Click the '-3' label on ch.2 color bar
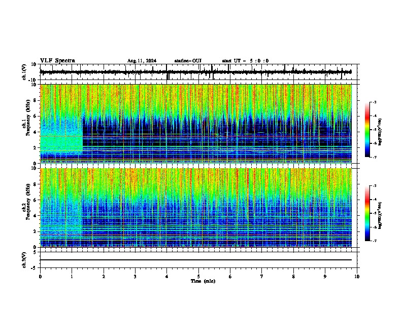 [x=374, y=186]
